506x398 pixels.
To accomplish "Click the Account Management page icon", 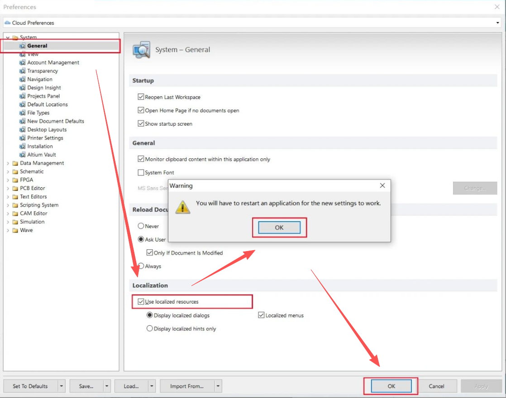I will click(23, 62).
